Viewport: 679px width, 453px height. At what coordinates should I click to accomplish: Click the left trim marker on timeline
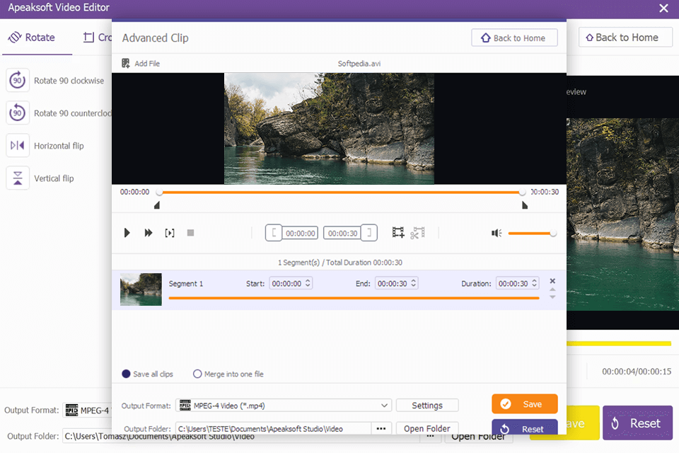[x=157, y=205]
